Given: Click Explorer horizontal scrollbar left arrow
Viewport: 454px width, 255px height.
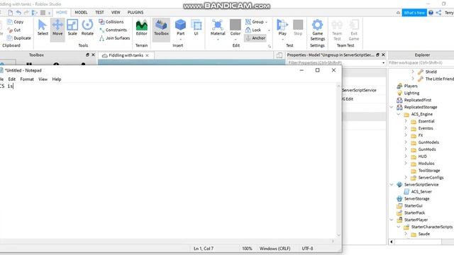Looking at the screenshot, I should click(392, 242).
